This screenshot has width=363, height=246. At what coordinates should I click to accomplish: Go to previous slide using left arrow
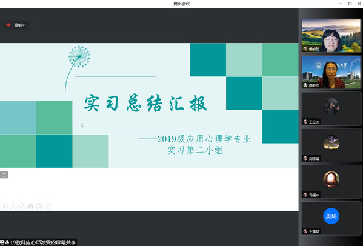coord(4,206)
